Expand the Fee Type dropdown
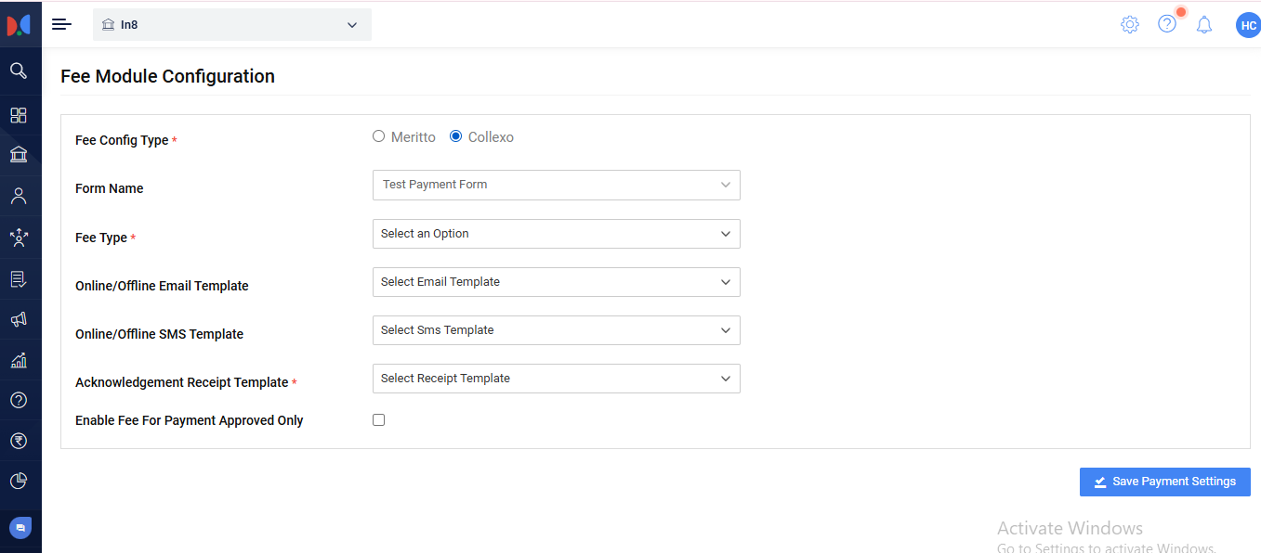This screenshot has height=553, width=1261. [556, 234]
